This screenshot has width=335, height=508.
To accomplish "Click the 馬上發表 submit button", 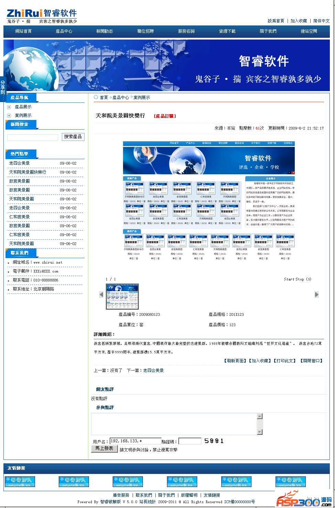I will click(104, 449).
